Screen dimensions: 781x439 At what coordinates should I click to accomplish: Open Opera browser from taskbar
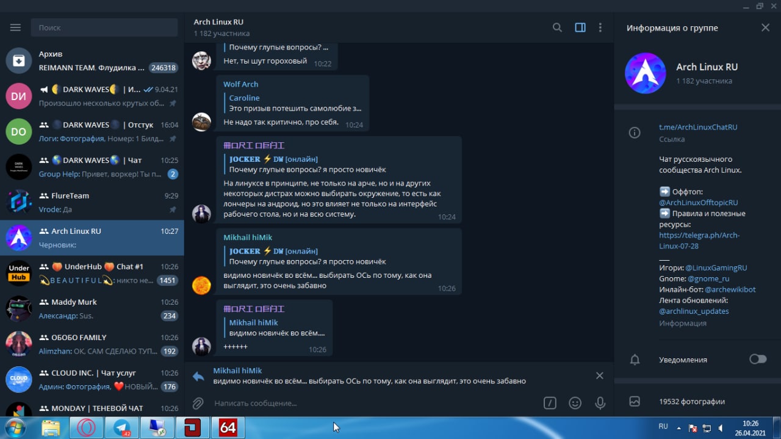[x=86, y=428]
